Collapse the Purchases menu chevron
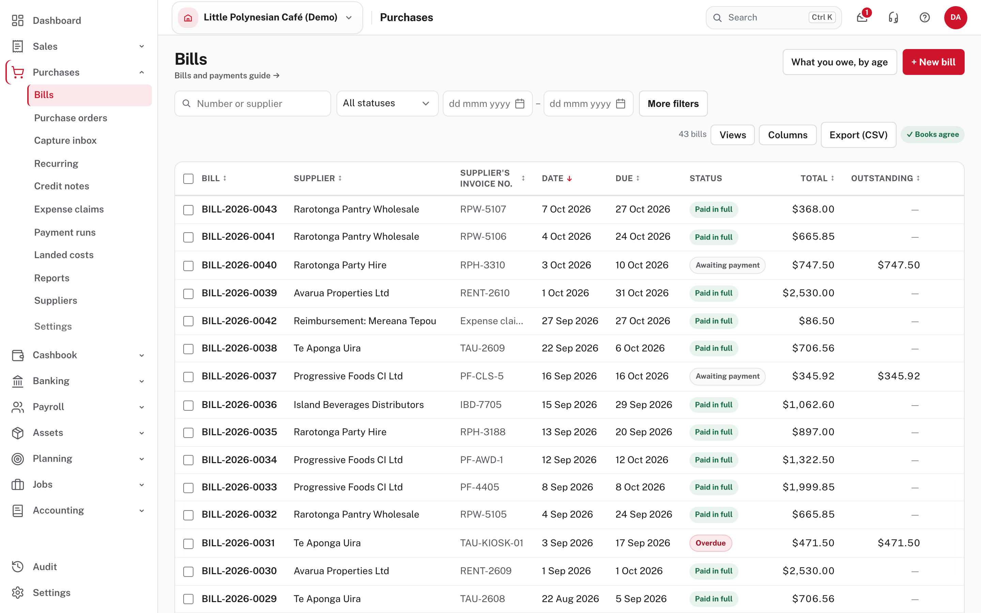Image resolution: width=981 pixels, height=613 pixels. click(x=141, y=72)
